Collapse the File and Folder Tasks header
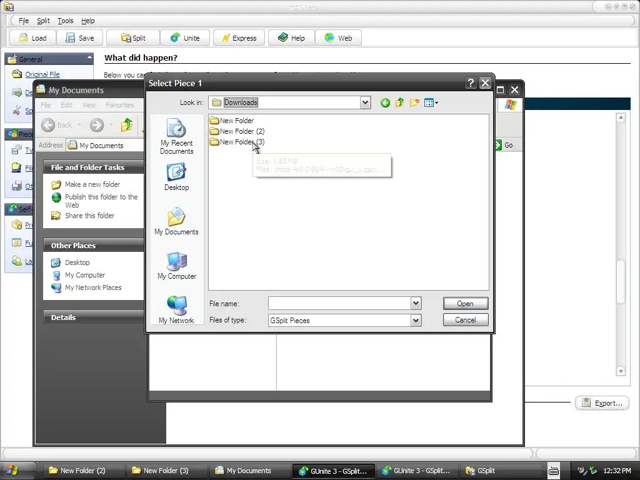The height and width of the screenshot is (480, 640). coord(94,167)
